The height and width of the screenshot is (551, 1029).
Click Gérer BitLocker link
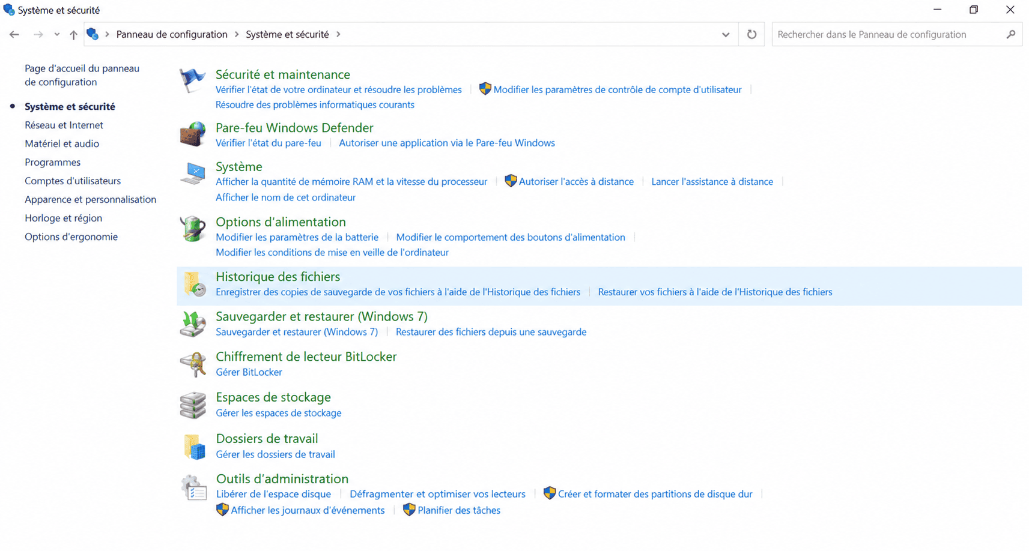[249, 372]
